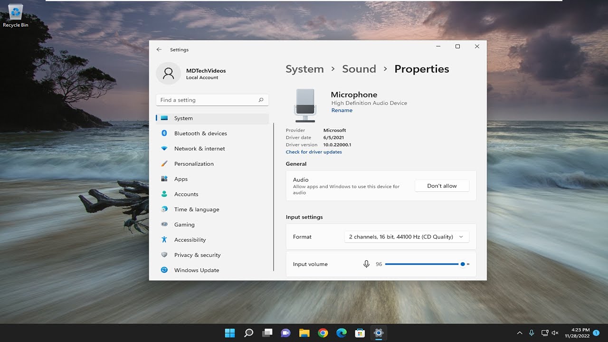Click the back arrow in Settings
Viewport: 608px width, 342px height.
pyautogui.click(x=159, y=49)
